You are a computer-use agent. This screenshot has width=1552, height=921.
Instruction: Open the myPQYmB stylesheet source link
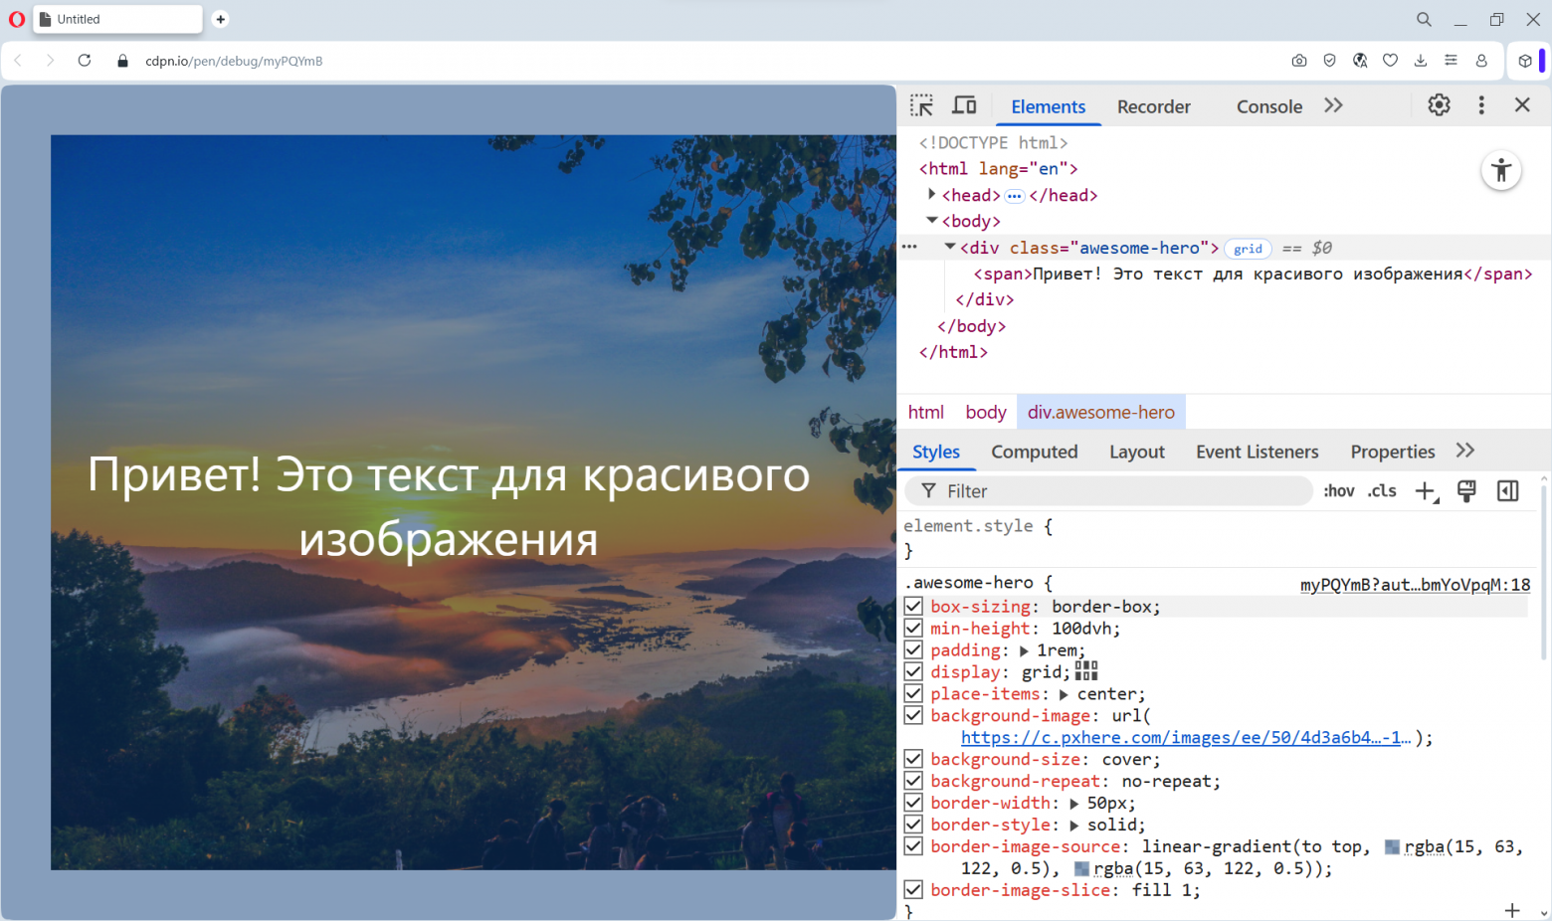pos(1415,585)
